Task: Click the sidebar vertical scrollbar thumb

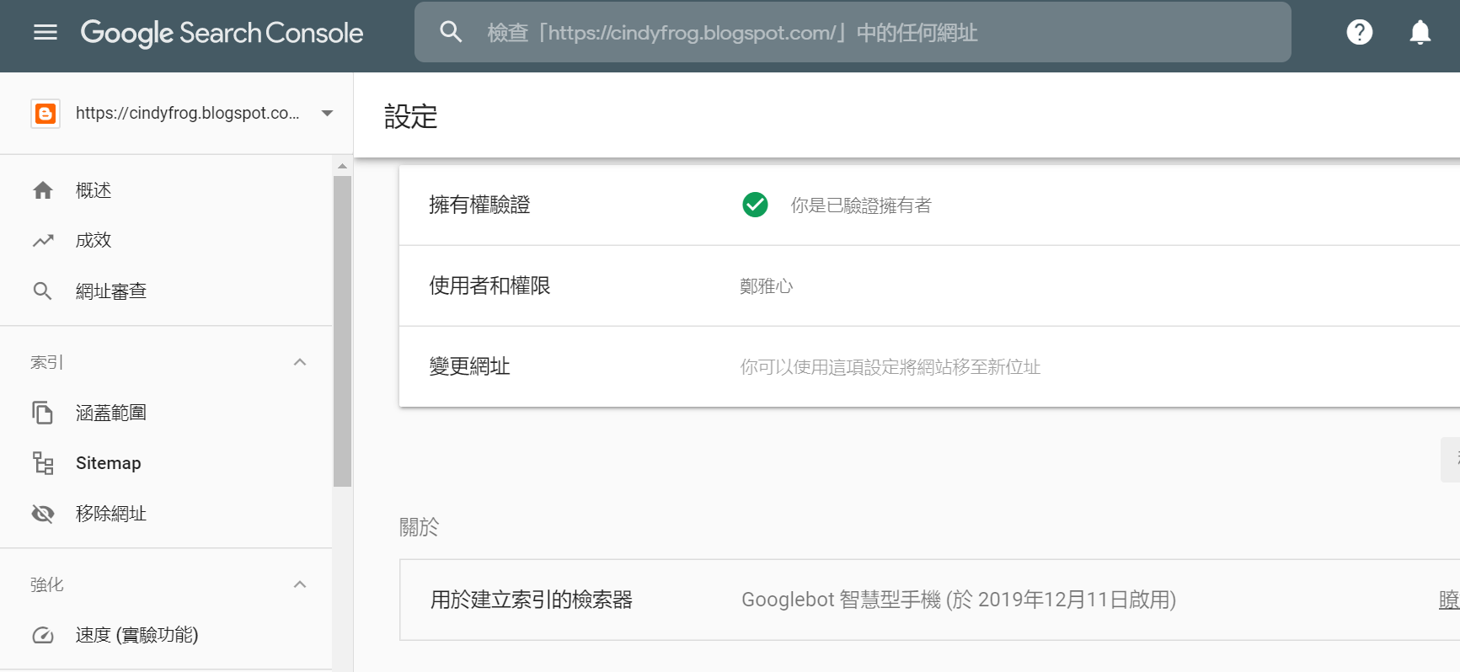Action: point(342,331)
